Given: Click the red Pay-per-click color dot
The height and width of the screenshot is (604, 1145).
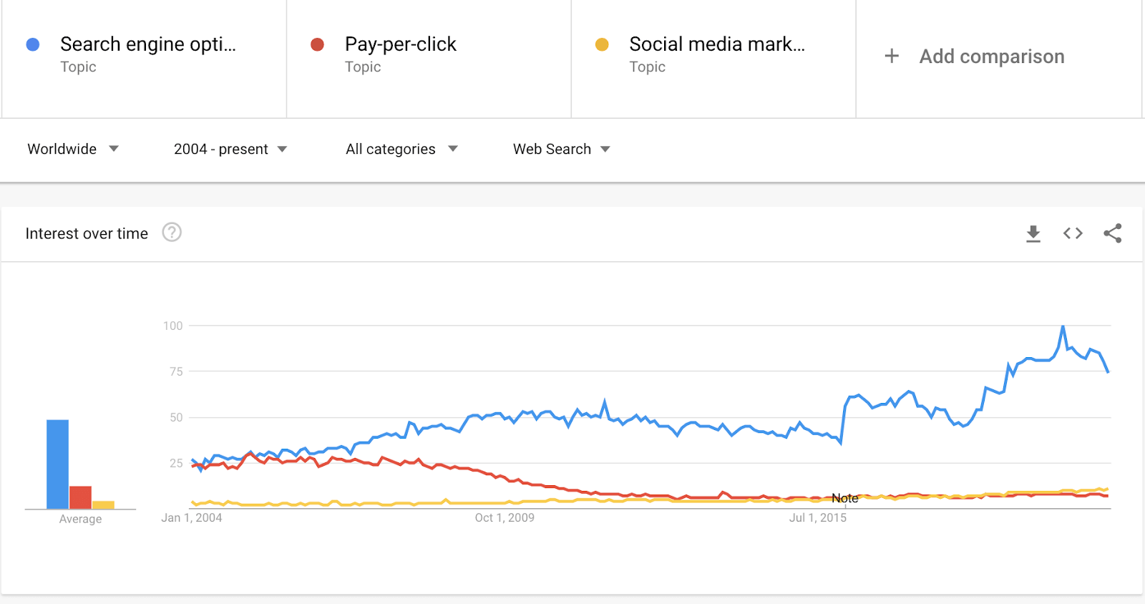Looking at the screenshot, I should point(318,44).
